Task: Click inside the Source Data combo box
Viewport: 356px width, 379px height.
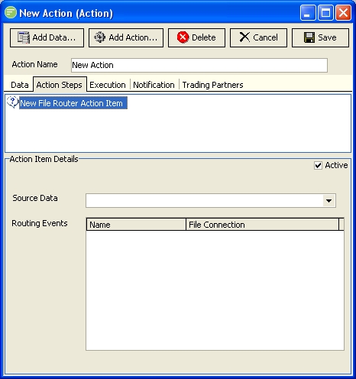Action: point(211,201)
